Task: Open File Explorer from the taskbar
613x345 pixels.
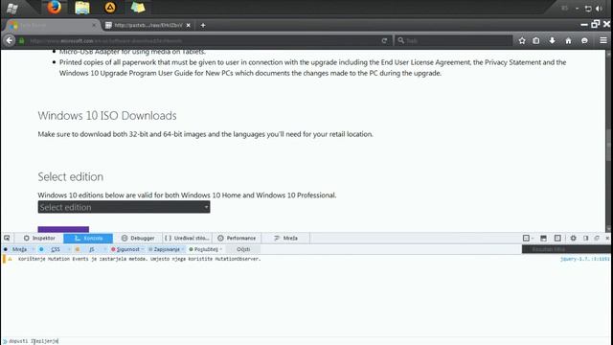Action: click(x=82, y=8)
